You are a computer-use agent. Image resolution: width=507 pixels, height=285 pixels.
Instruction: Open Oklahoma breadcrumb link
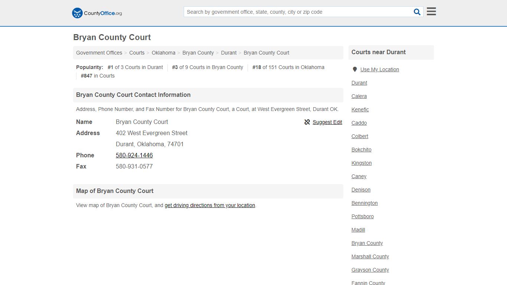[163, 53]
